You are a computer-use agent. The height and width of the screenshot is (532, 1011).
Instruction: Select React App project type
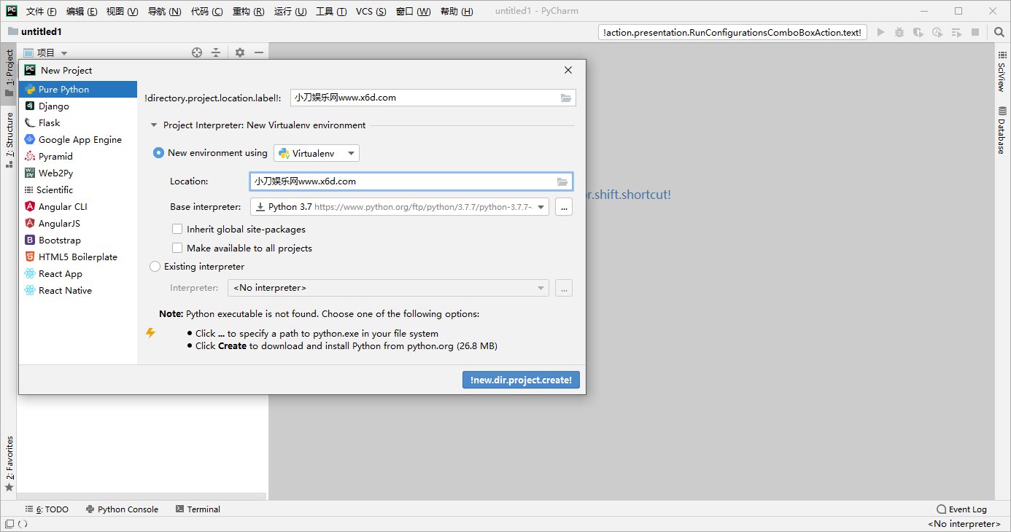pyautogui.click(x=78, y=274)
